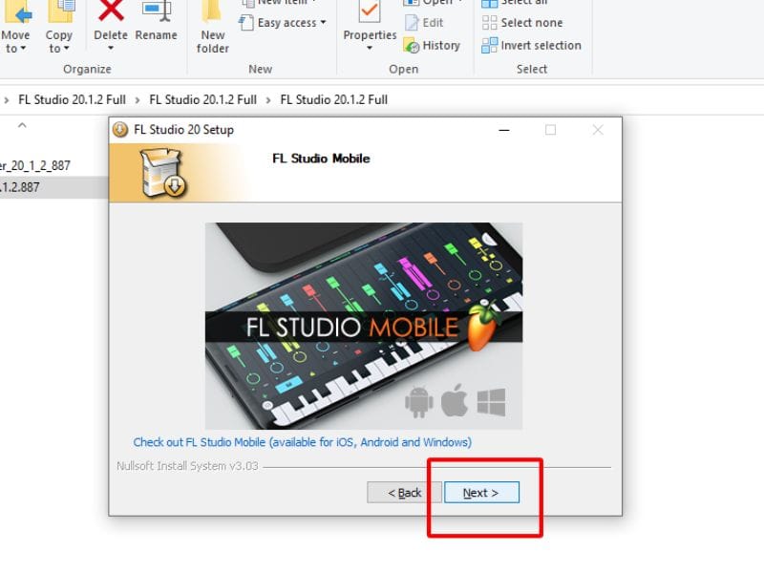Image resolution: width=764 pixels, height=573 pixels.
Task: Click the Select none icon
Action: coord(489,22)
